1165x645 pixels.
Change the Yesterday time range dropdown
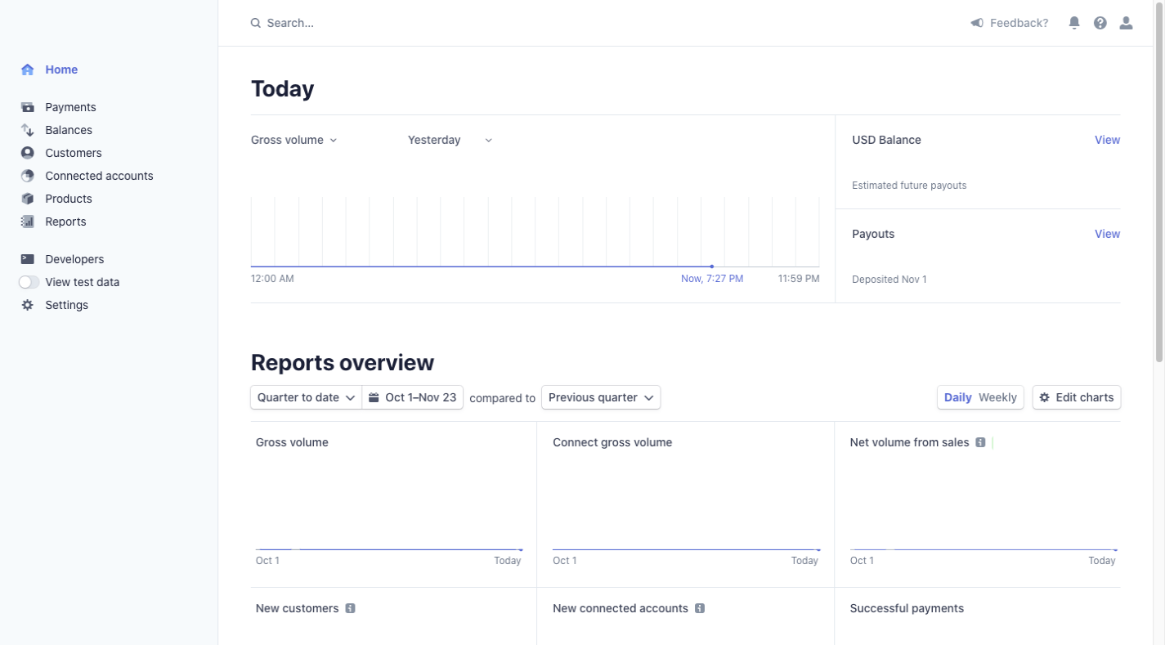[x=448, y=140]
